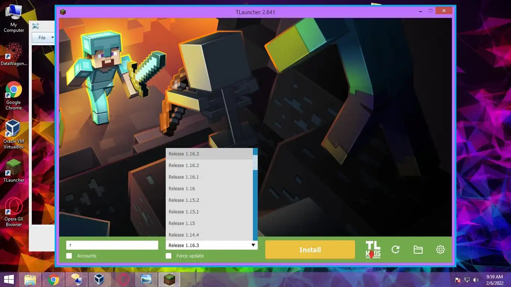Viewport: 511px width, 287px height.
Task: Open the TL Mods icon
Action: (x=373, y=250)
